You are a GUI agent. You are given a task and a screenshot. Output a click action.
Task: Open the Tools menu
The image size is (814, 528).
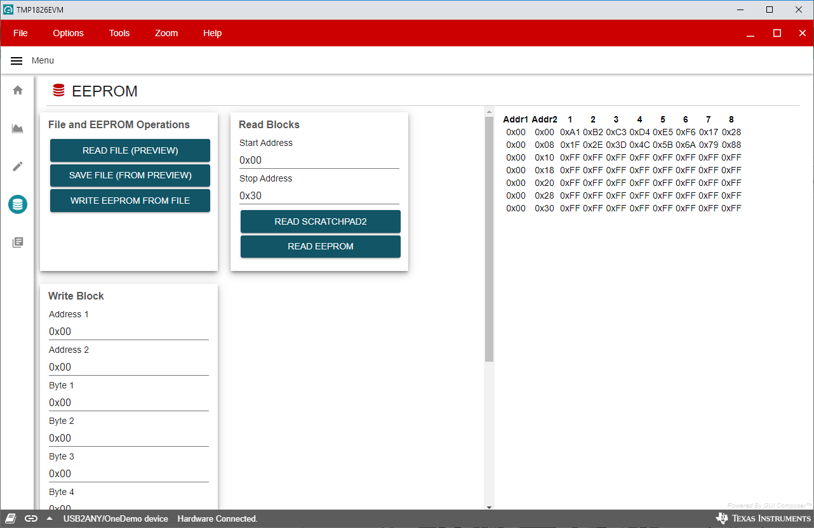tap(119, 33)
